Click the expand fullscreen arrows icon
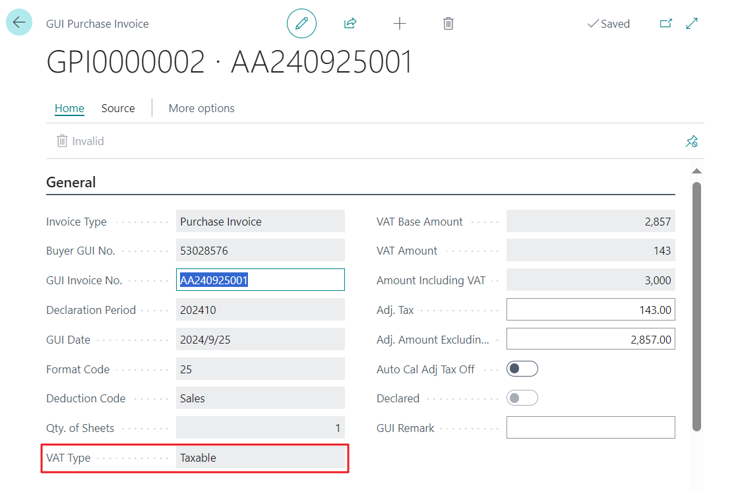This screenshot has height=492, width=738. (x=691, y=23)
